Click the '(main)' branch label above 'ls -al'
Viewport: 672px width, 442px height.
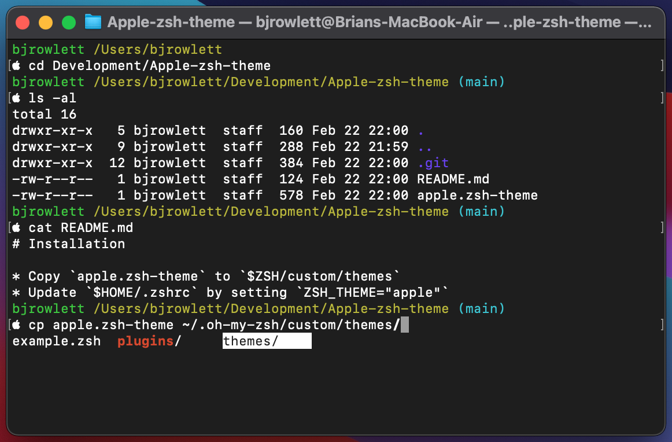coord(481,82)
